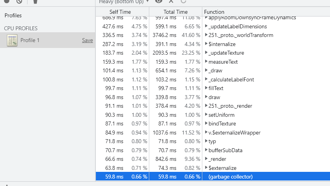
Task: Select the Profile 1 spreadsheet icon
Action: [x=12, y=40]
